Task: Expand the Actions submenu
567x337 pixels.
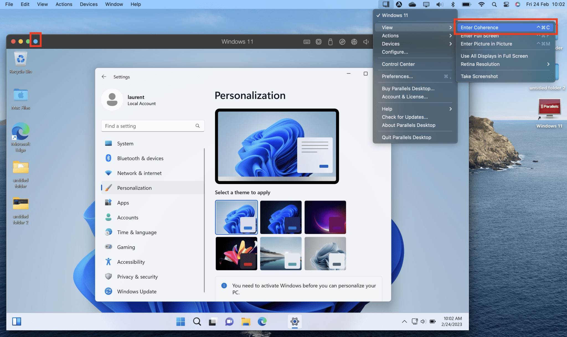Action: 415,36
